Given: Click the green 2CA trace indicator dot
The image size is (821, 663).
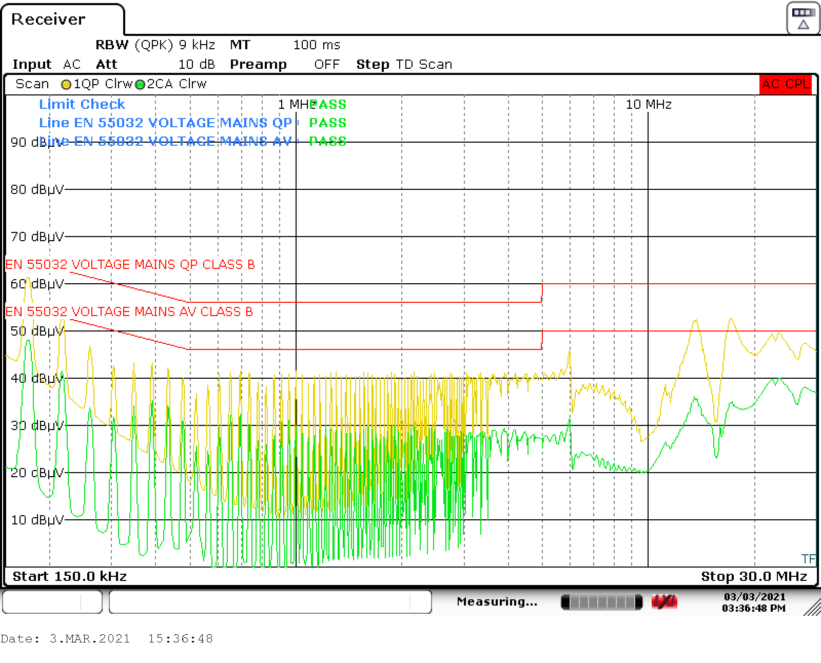Looking at the screenshot, I should point(140,84).
